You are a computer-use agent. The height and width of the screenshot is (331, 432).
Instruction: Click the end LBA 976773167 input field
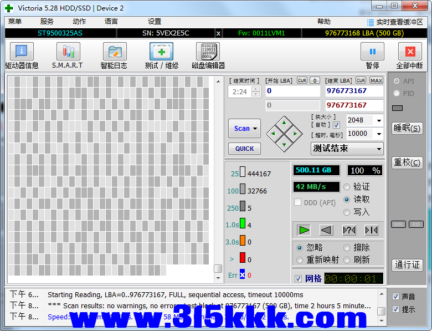(354, 91)
